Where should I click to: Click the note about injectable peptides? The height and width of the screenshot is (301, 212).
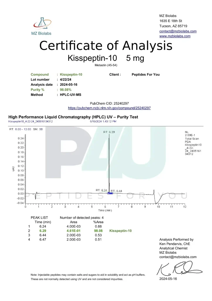88,277
